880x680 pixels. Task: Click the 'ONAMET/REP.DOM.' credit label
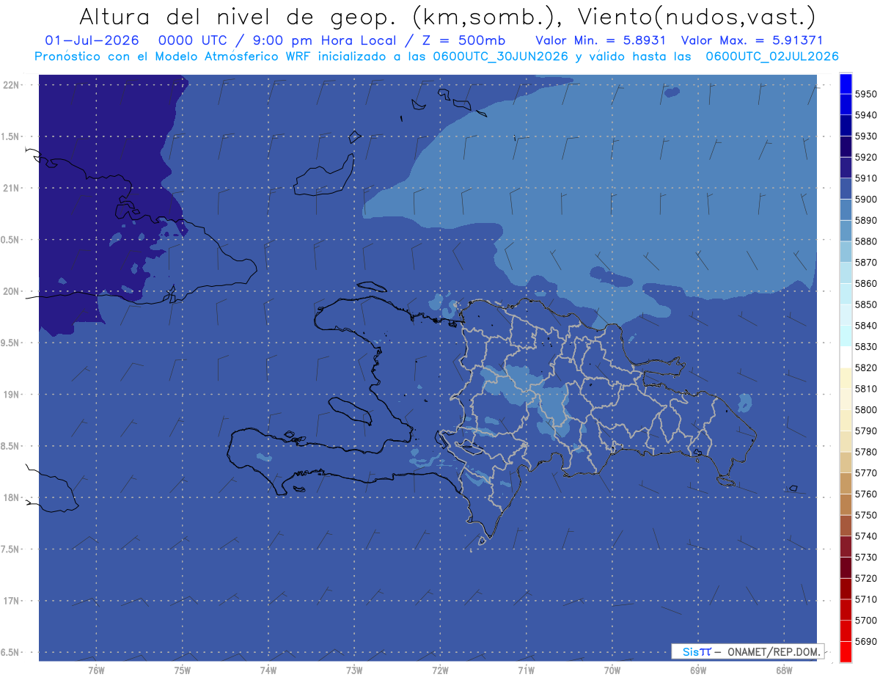click(774, 651)
